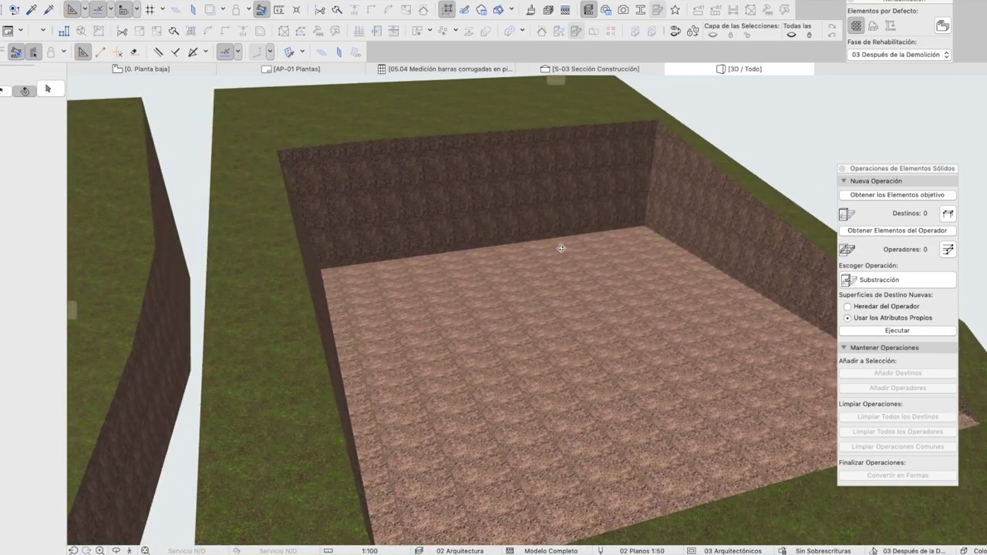Open the Substracción operation dropdown

[x=898, y=280]
